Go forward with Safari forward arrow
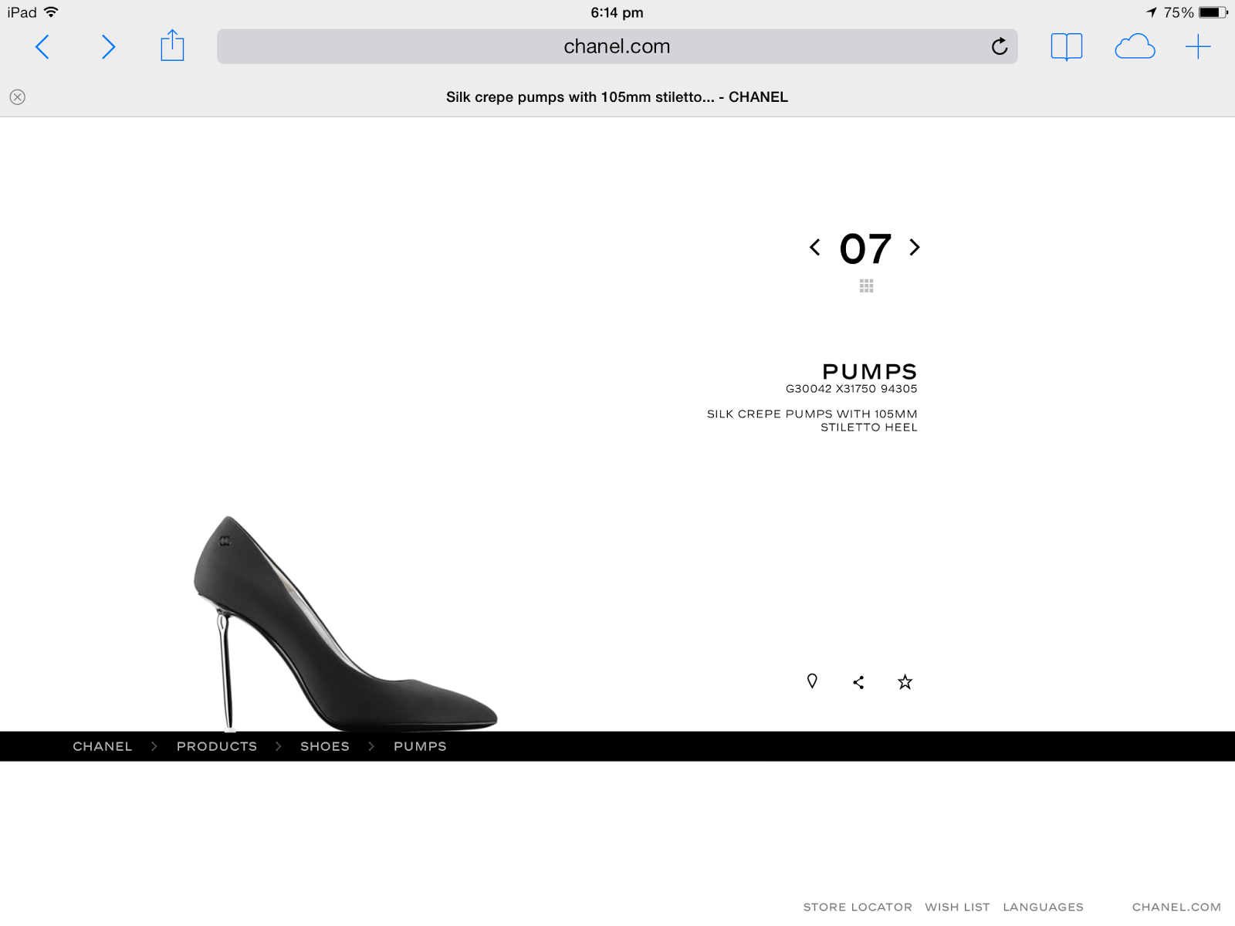The height and width of the screenshot is (926, 1235). point(108,47)
